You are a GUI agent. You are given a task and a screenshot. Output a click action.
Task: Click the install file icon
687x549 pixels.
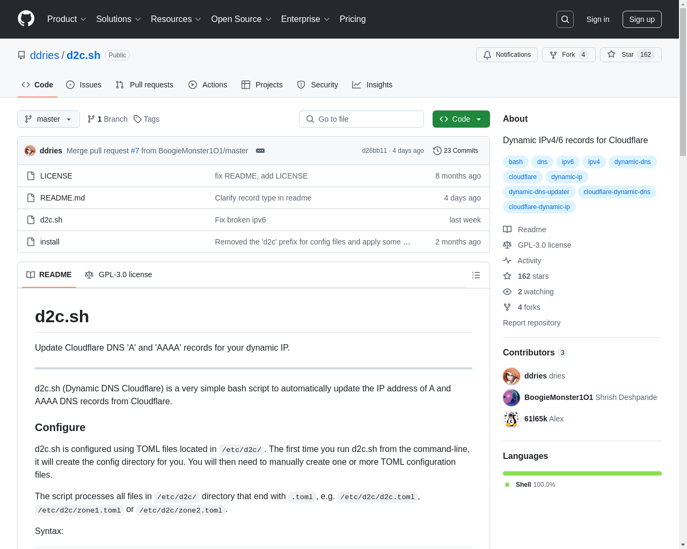click(x=31, y=242)
